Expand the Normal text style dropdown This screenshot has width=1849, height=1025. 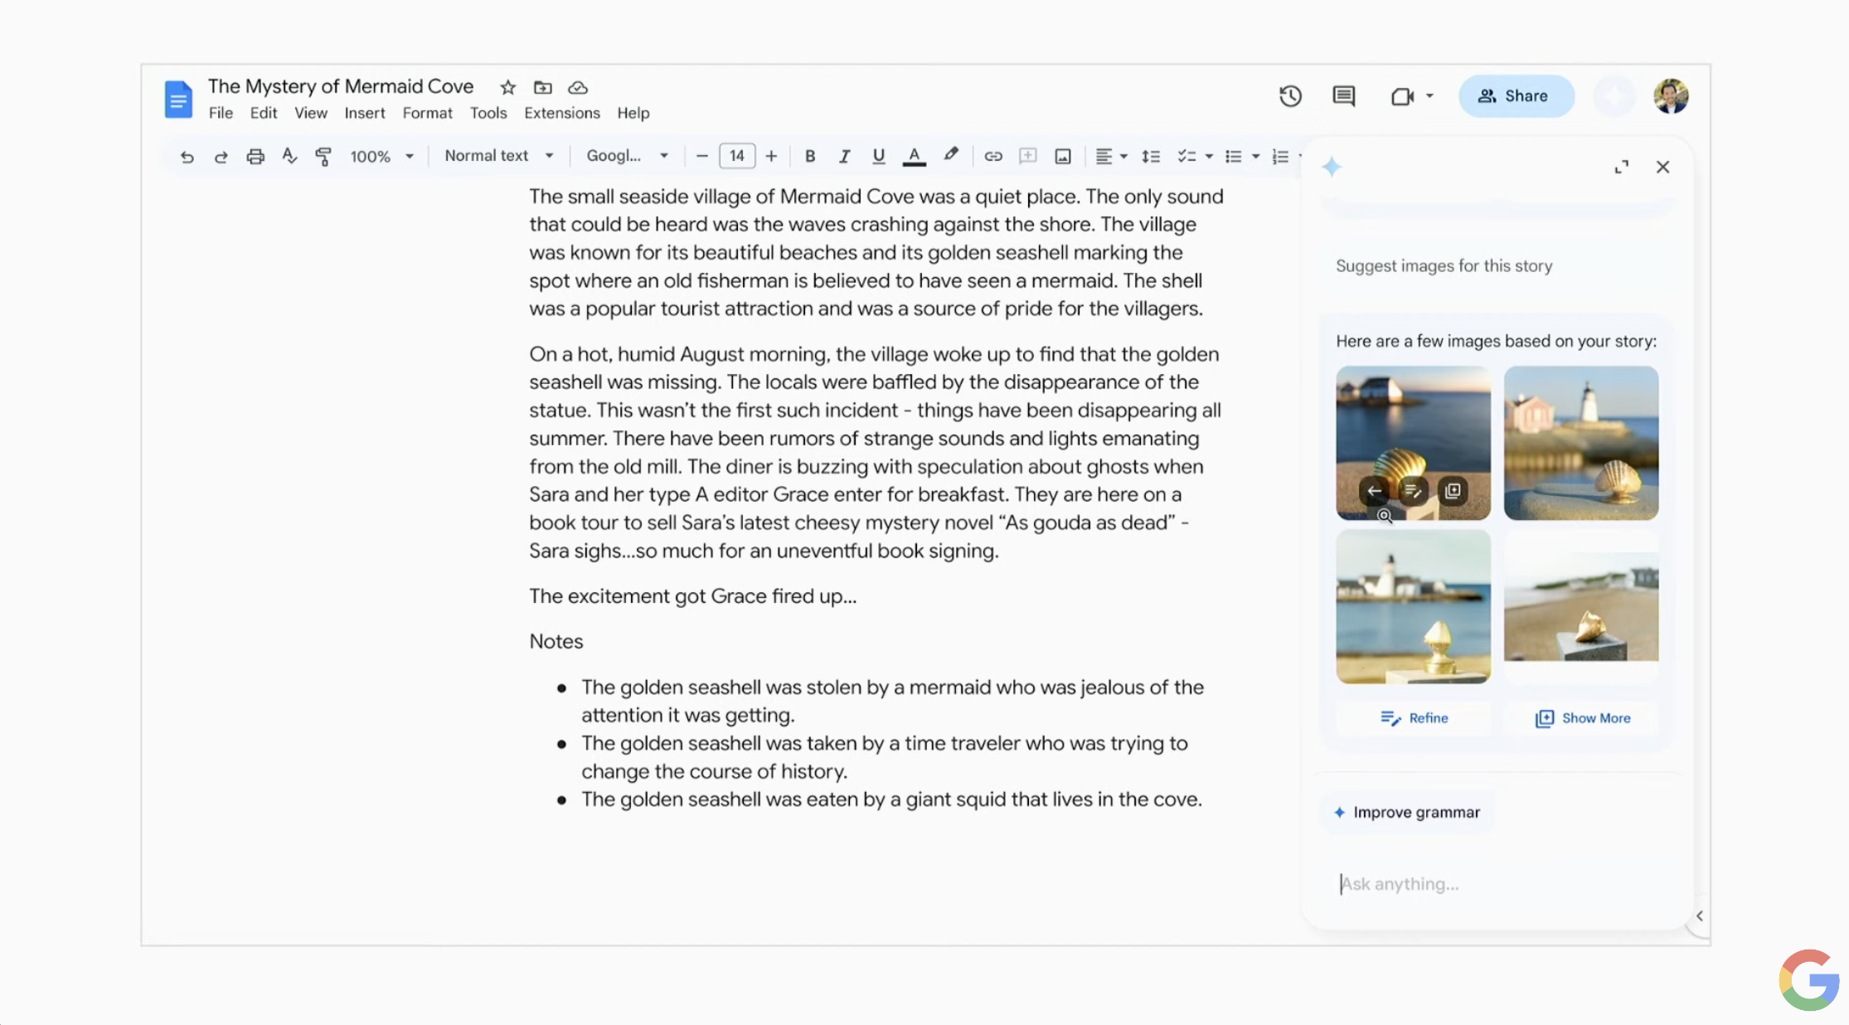(498, 155)
